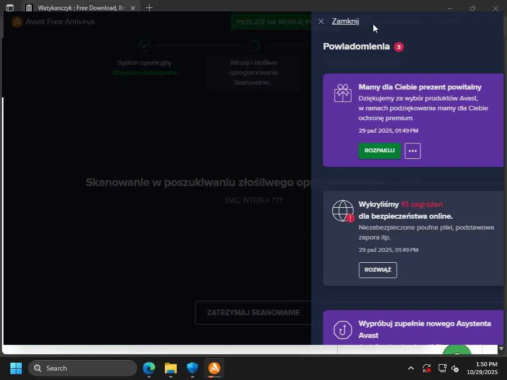Click the gift box icon
The height and width of the screenshot is (380, 507).
343,93
